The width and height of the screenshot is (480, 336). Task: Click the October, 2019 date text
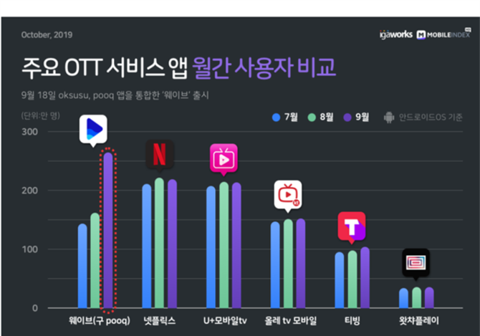pos(47,35)
